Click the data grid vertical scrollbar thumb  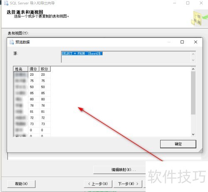(193, 93)
